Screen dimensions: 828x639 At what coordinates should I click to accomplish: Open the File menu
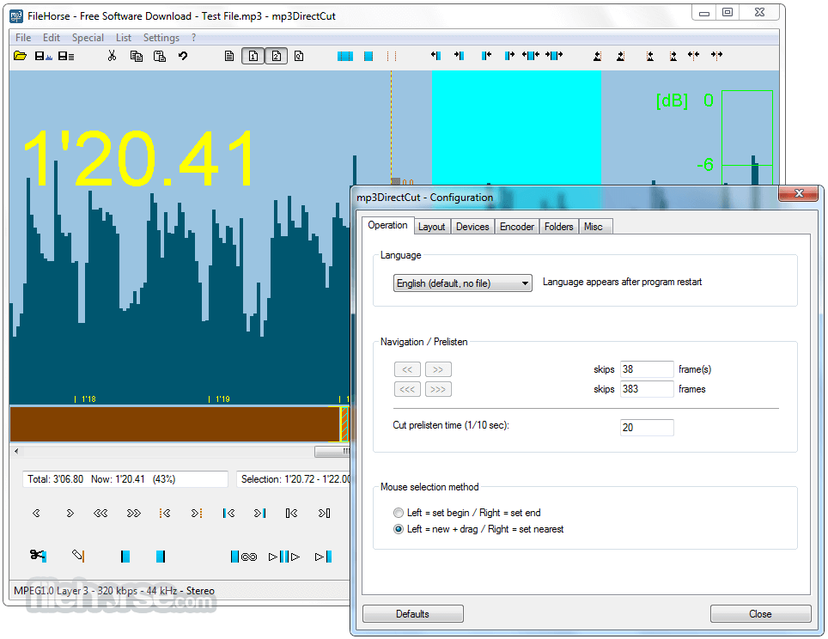point(23,38)
